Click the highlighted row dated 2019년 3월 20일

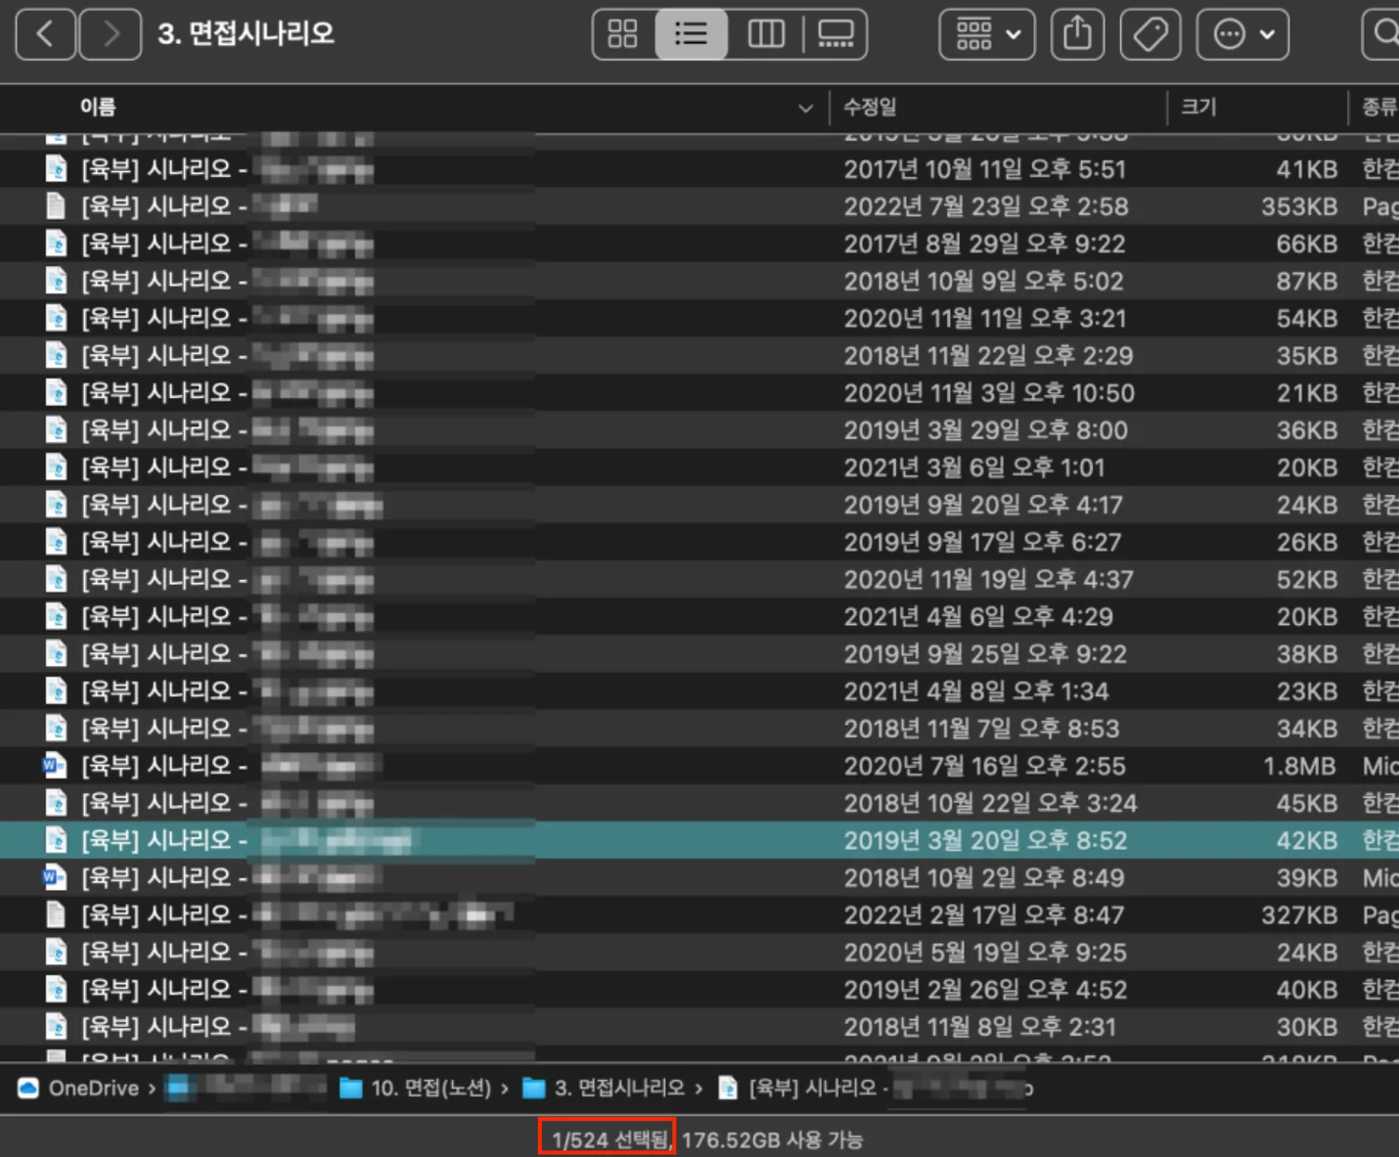click(699, 840)
